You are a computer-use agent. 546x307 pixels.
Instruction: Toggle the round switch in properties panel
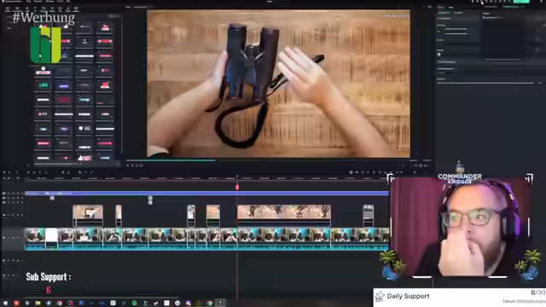pos(439,55)
